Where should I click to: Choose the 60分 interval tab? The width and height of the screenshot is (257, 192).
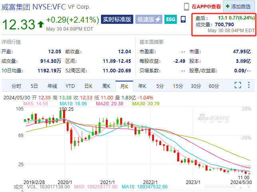[x=214, y=86]
